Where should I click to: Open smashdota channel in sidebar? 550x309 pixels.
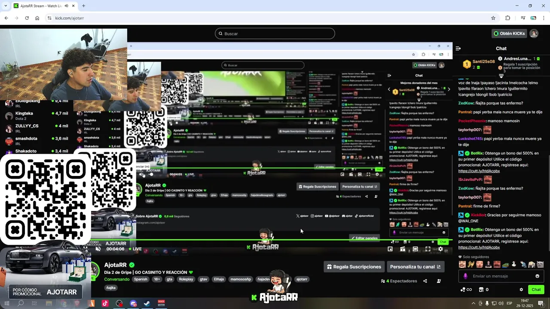coord(36,141)
